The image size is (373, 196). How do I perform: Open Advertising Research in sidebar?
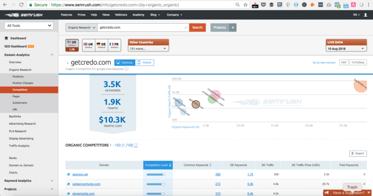tap(22, 124)
